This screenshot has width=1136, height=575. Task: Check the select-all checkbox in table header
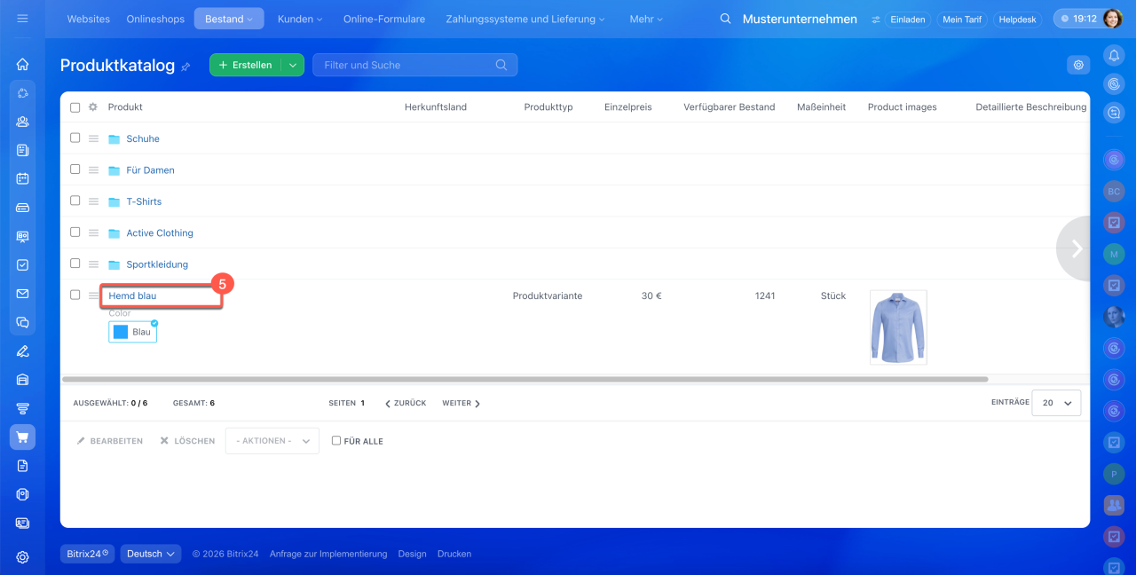click(x=75, y=107)
